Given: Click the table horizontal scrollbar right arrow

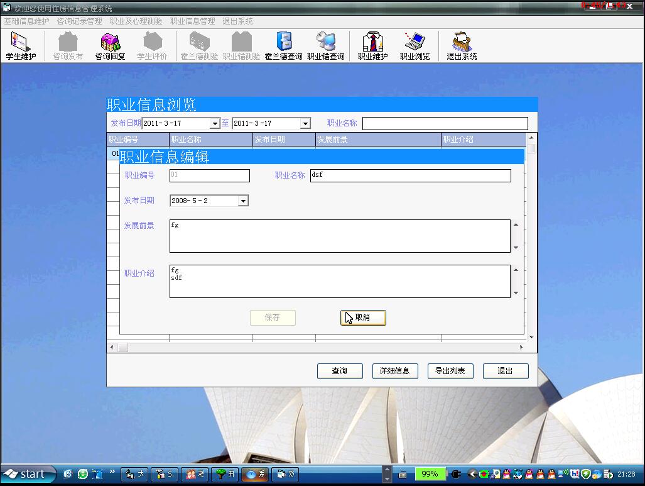Looking at the screenshot, I should 522,347.
